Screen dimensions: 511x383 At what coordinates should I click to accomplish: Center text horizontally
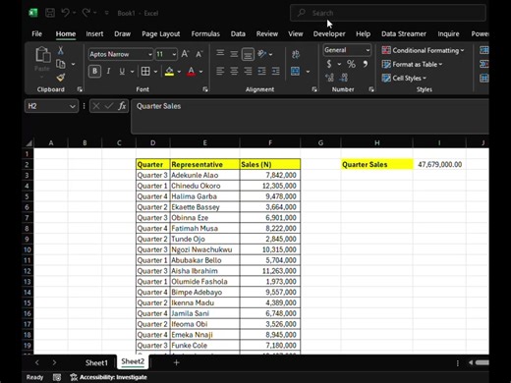(234, 71)
